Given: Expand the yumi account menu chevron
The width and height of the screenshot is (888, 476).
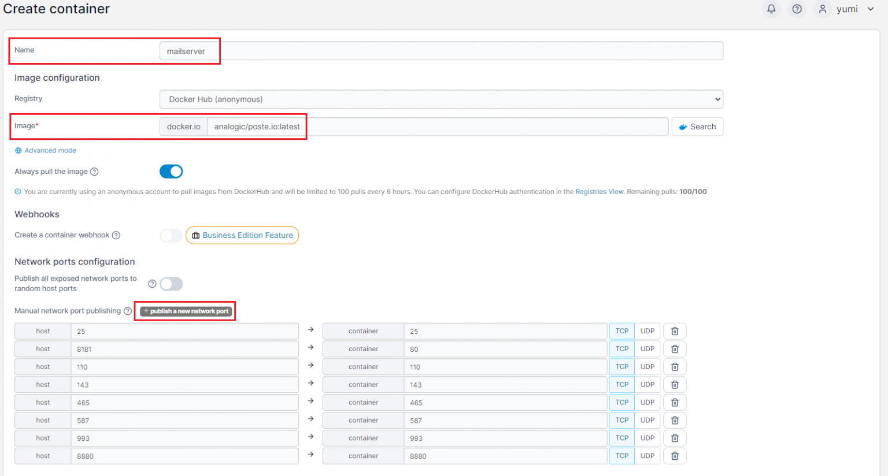Looking at the screenshot, I should coord(869,9).
